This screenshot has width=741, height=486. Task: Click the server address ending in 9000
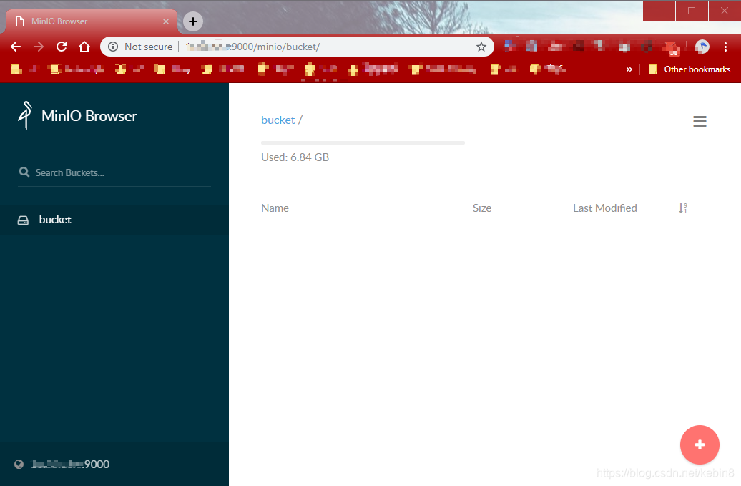70,465
